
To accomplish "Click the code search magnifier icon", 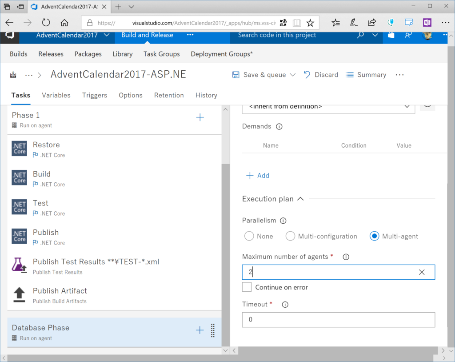I will pyautogui.click(x=360, y=35).
